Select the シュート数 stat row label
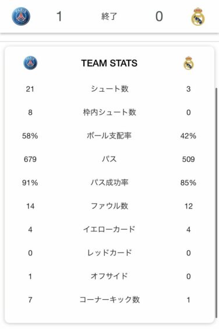Image resolution: width=219 pixels, height=329 pixels. pyautogui.click(x=110, y=89)
